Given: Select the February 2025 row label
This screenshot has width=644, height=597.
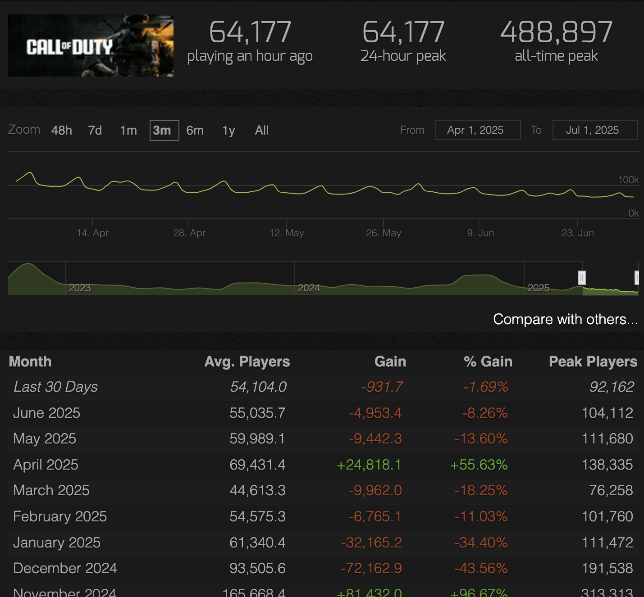Looking at the screenshot, I should 60,516.
